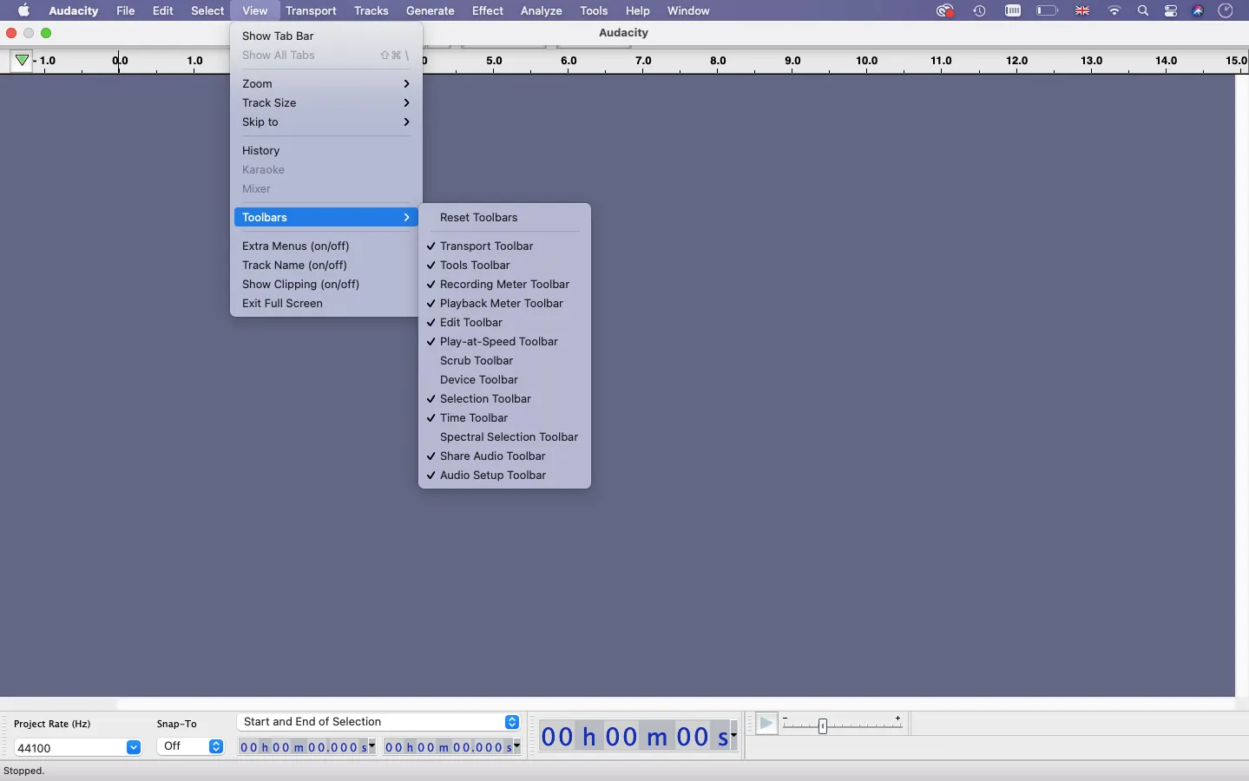The width and height of the screenshot is (1249, 781).
Task: Click the 10.0 mark on timeline ruler
Action: (x=867, y=62)
